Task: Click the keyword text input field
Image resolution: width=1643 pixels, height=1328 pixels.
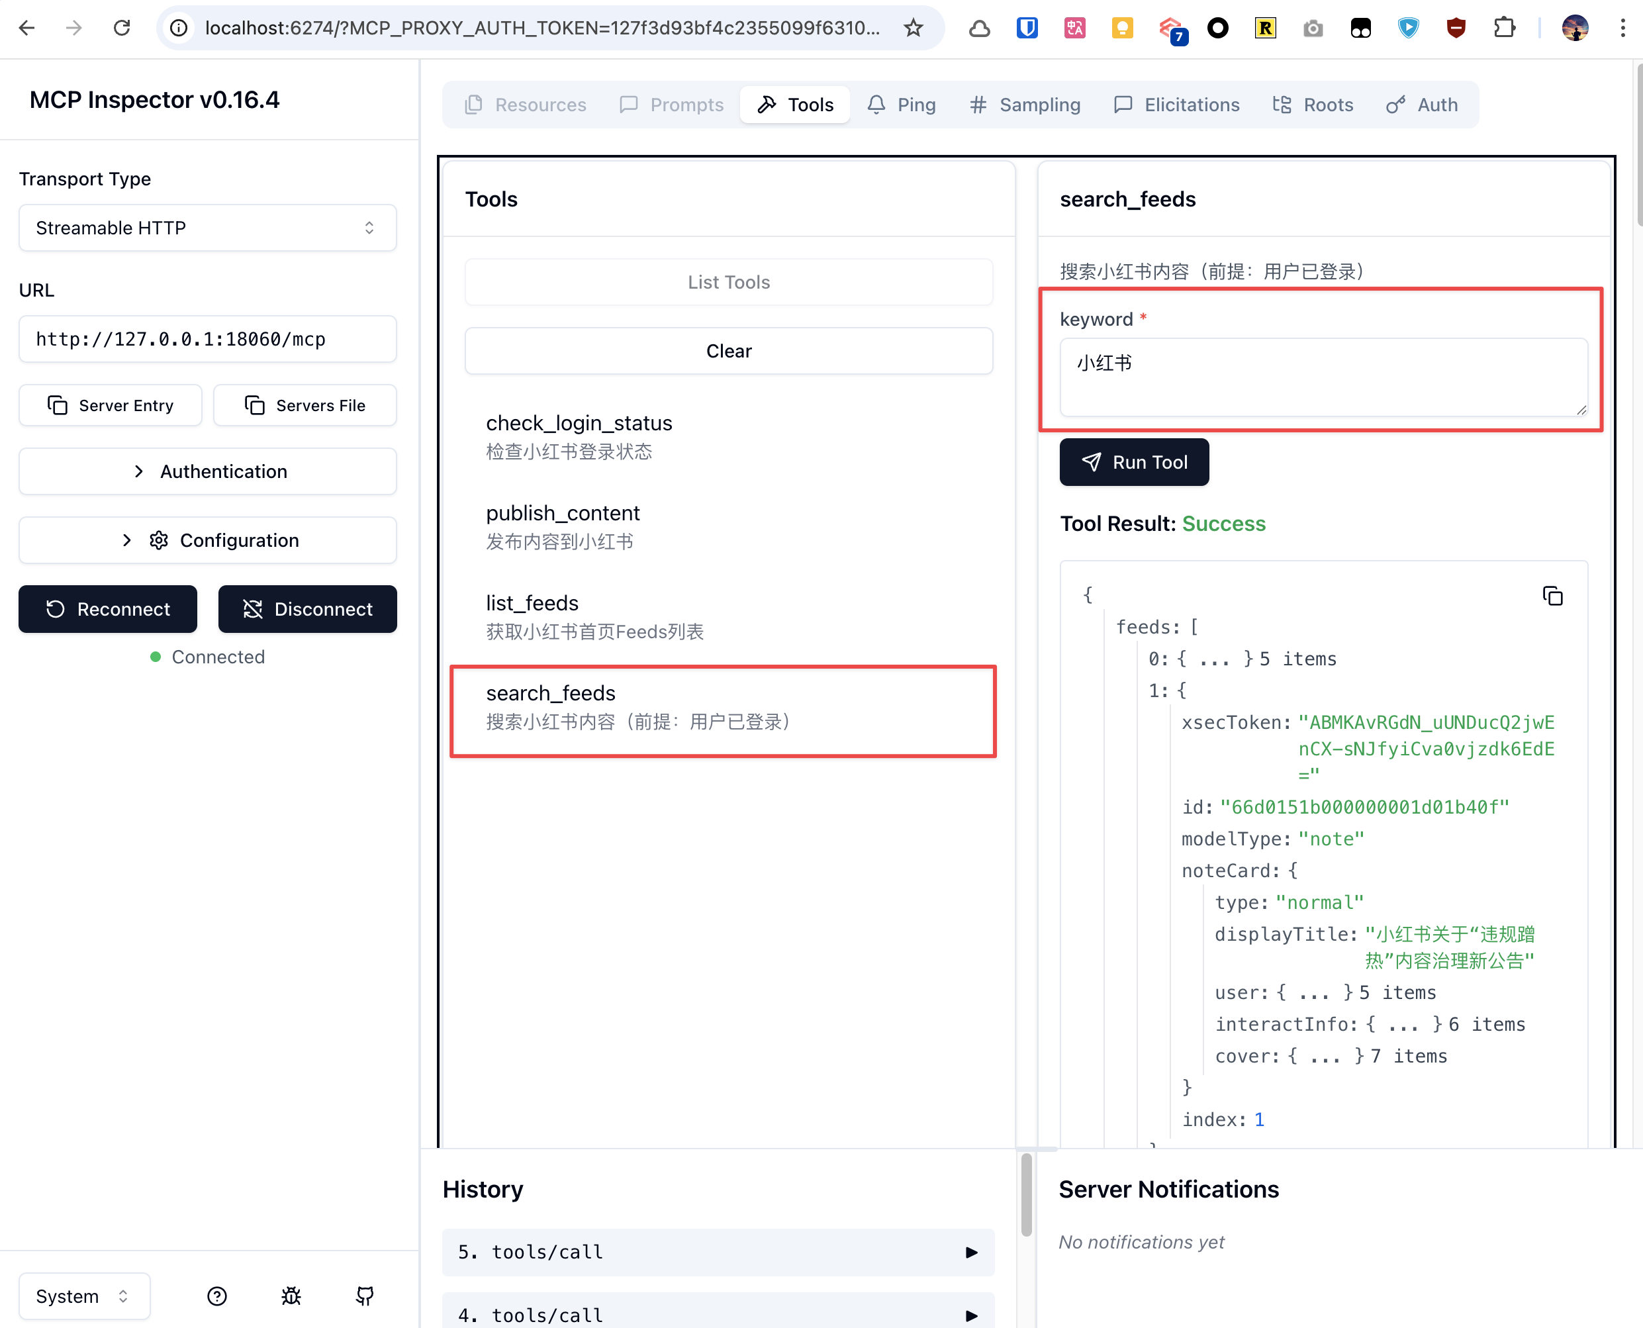Action: [1323, 377]
